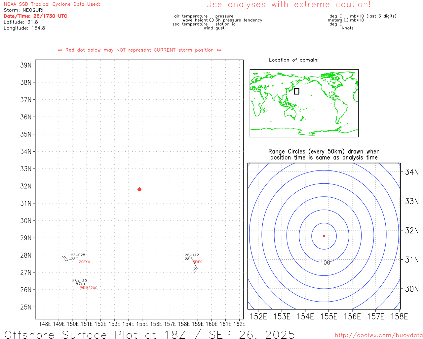Click the ZGFY4 station label
423x339 pixels.
tap(84, 262)
